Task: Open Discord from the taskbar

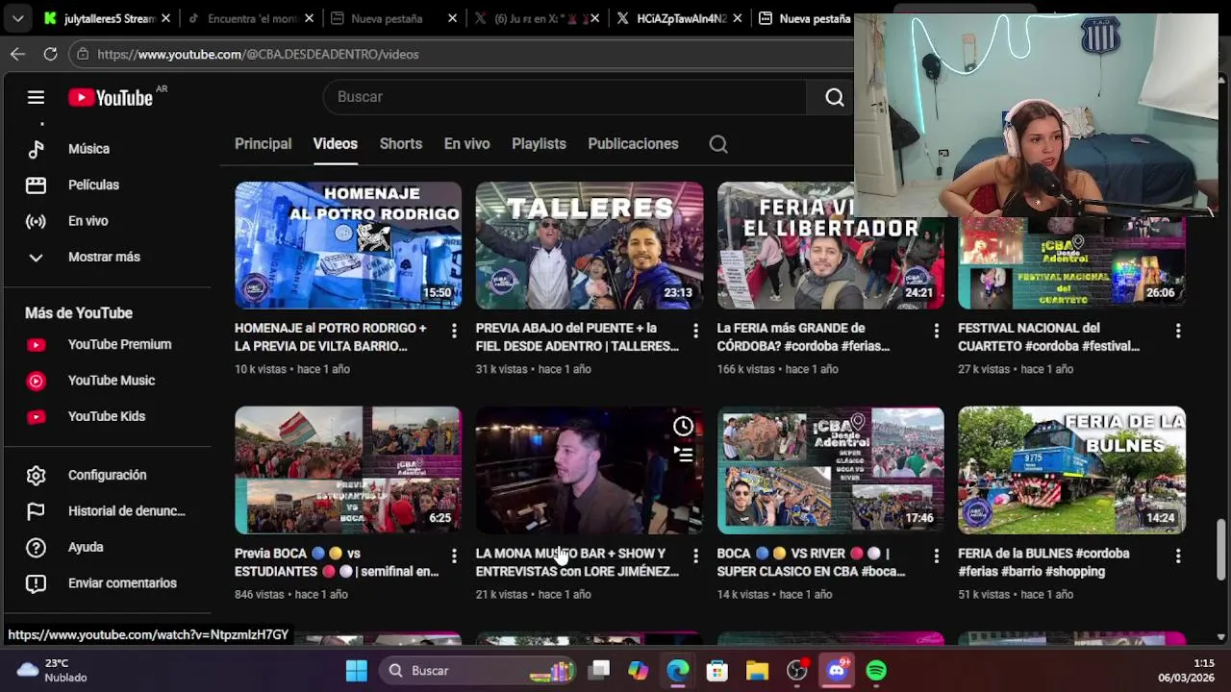Action: [x=837, y=671]
